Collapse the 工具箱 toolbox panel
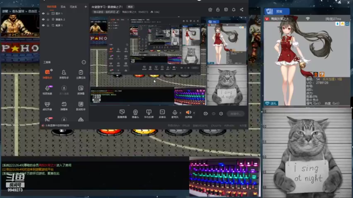The width and height of the screenshot is (353, 198). tap(84, 62)
